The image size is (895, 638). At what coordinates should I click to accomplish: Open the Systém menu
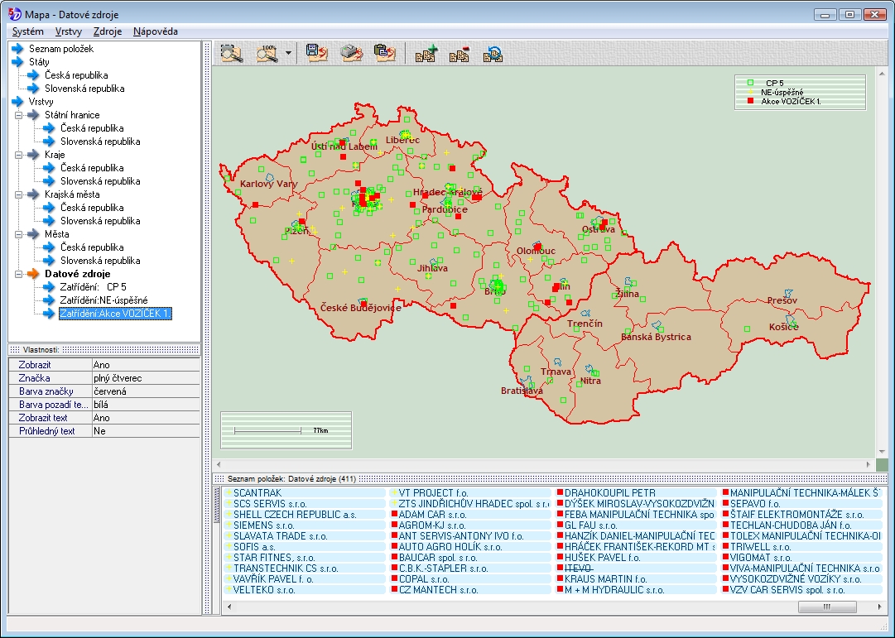coord(27,31)
